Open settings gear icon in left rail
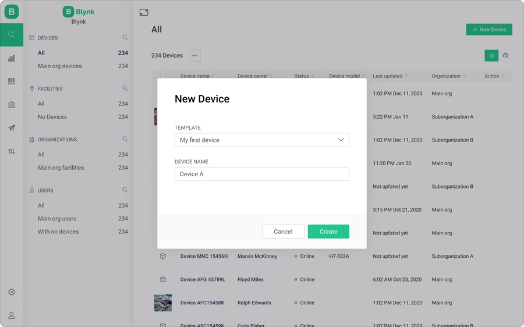Image resolution: width=524 pixels, height=327 pixels. point(12,292)
